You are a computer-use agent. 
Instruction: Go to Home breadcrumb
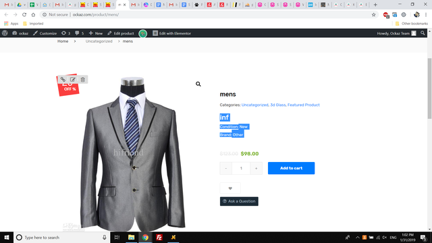[x=63, y=41]
